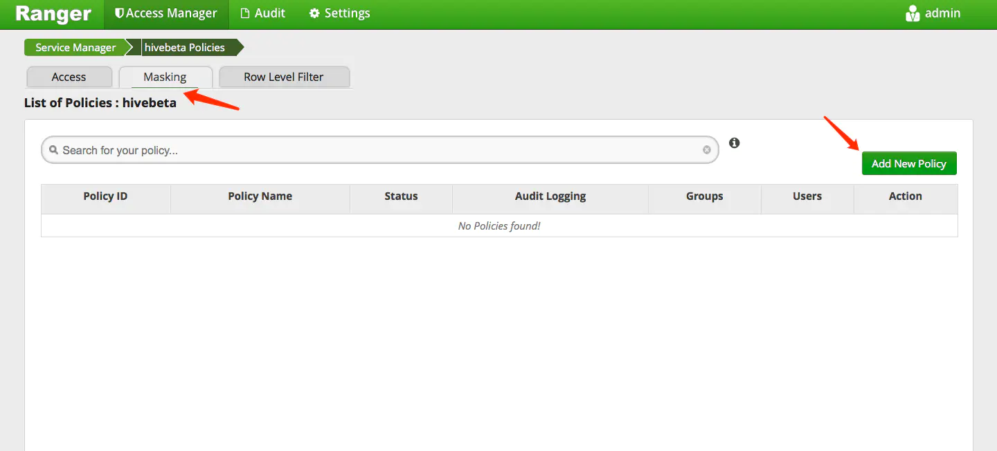Click the Add New Policy button
Viewport: 997px width, 451px height.
[908, 164]
